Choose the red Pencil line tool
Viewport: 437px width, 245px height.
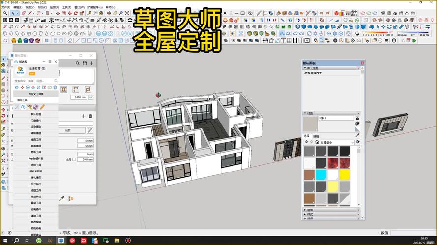(30, 13)
